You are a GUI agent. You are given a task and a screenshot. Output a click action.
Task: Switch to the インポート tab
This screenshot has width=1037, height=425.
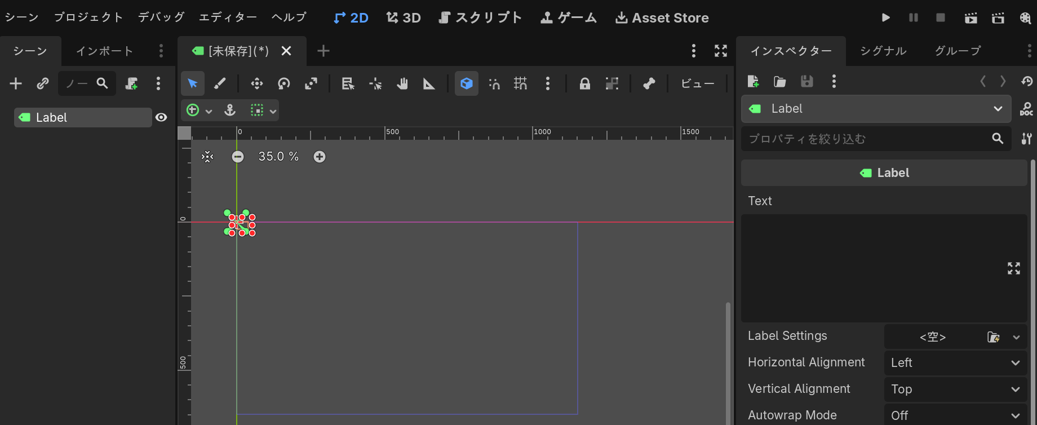tap(104, 51)
